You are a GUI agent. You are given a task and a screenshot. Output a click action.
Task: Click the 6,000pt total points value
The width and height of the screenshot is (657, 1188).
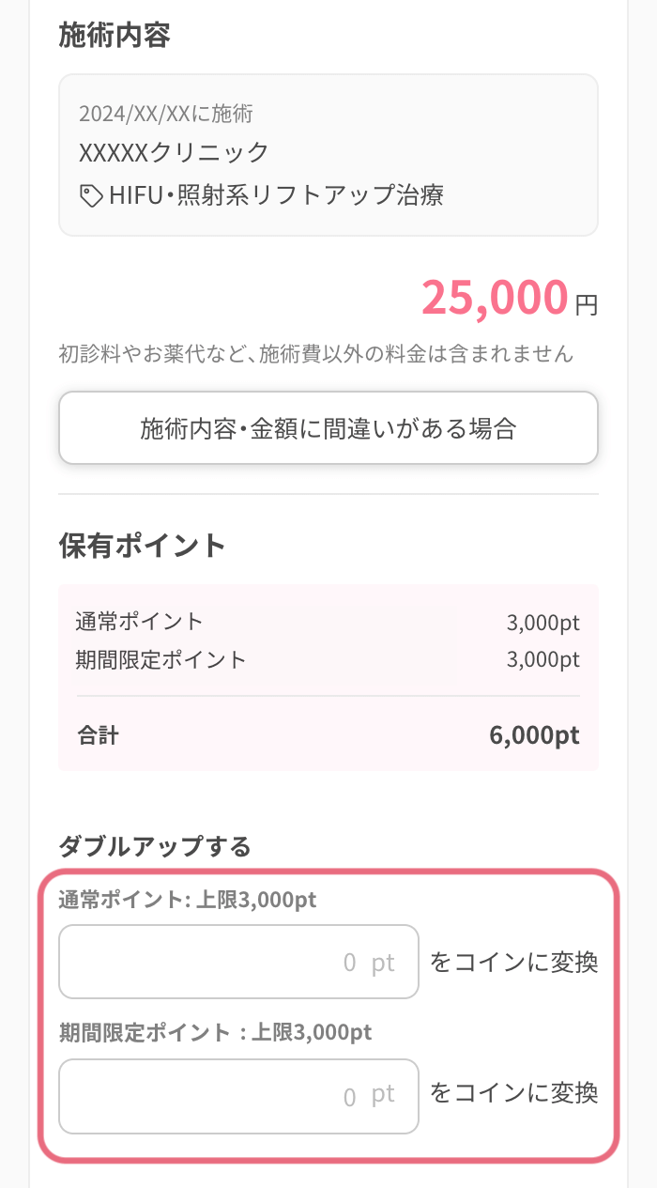tap(534, 734)
